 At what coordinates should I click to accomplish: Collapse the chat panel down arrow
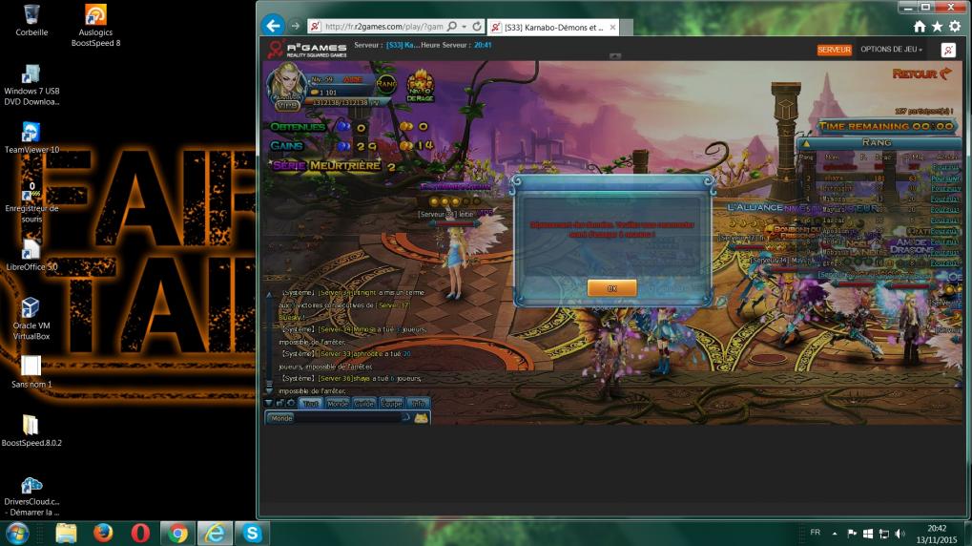[268, 404]
